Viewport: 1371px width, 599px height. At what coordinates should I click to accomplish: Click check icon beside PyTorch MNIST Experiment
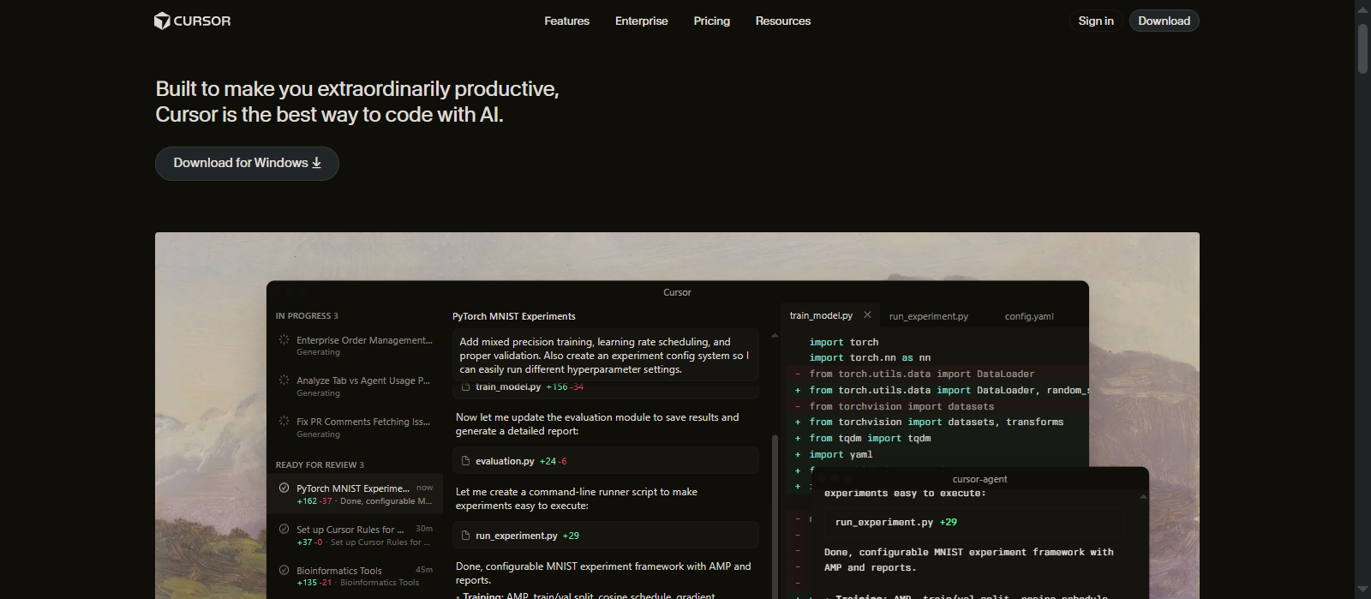pos(284,488)
